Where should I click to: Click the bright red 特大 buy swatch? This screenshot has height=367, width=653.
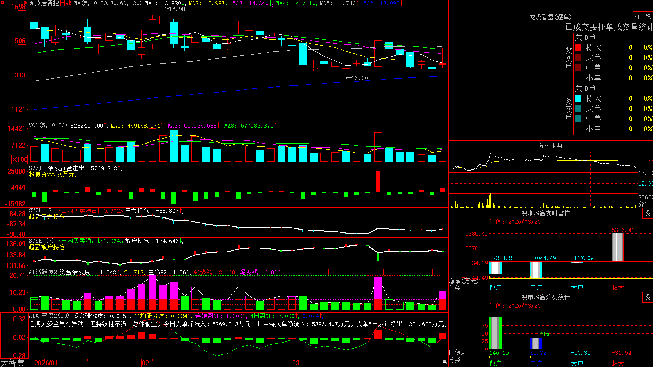click(578, 47)
